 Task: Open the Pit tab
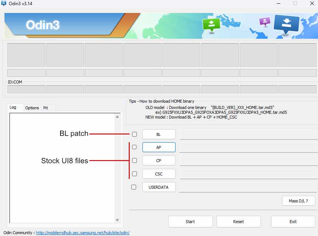(47, 107)
